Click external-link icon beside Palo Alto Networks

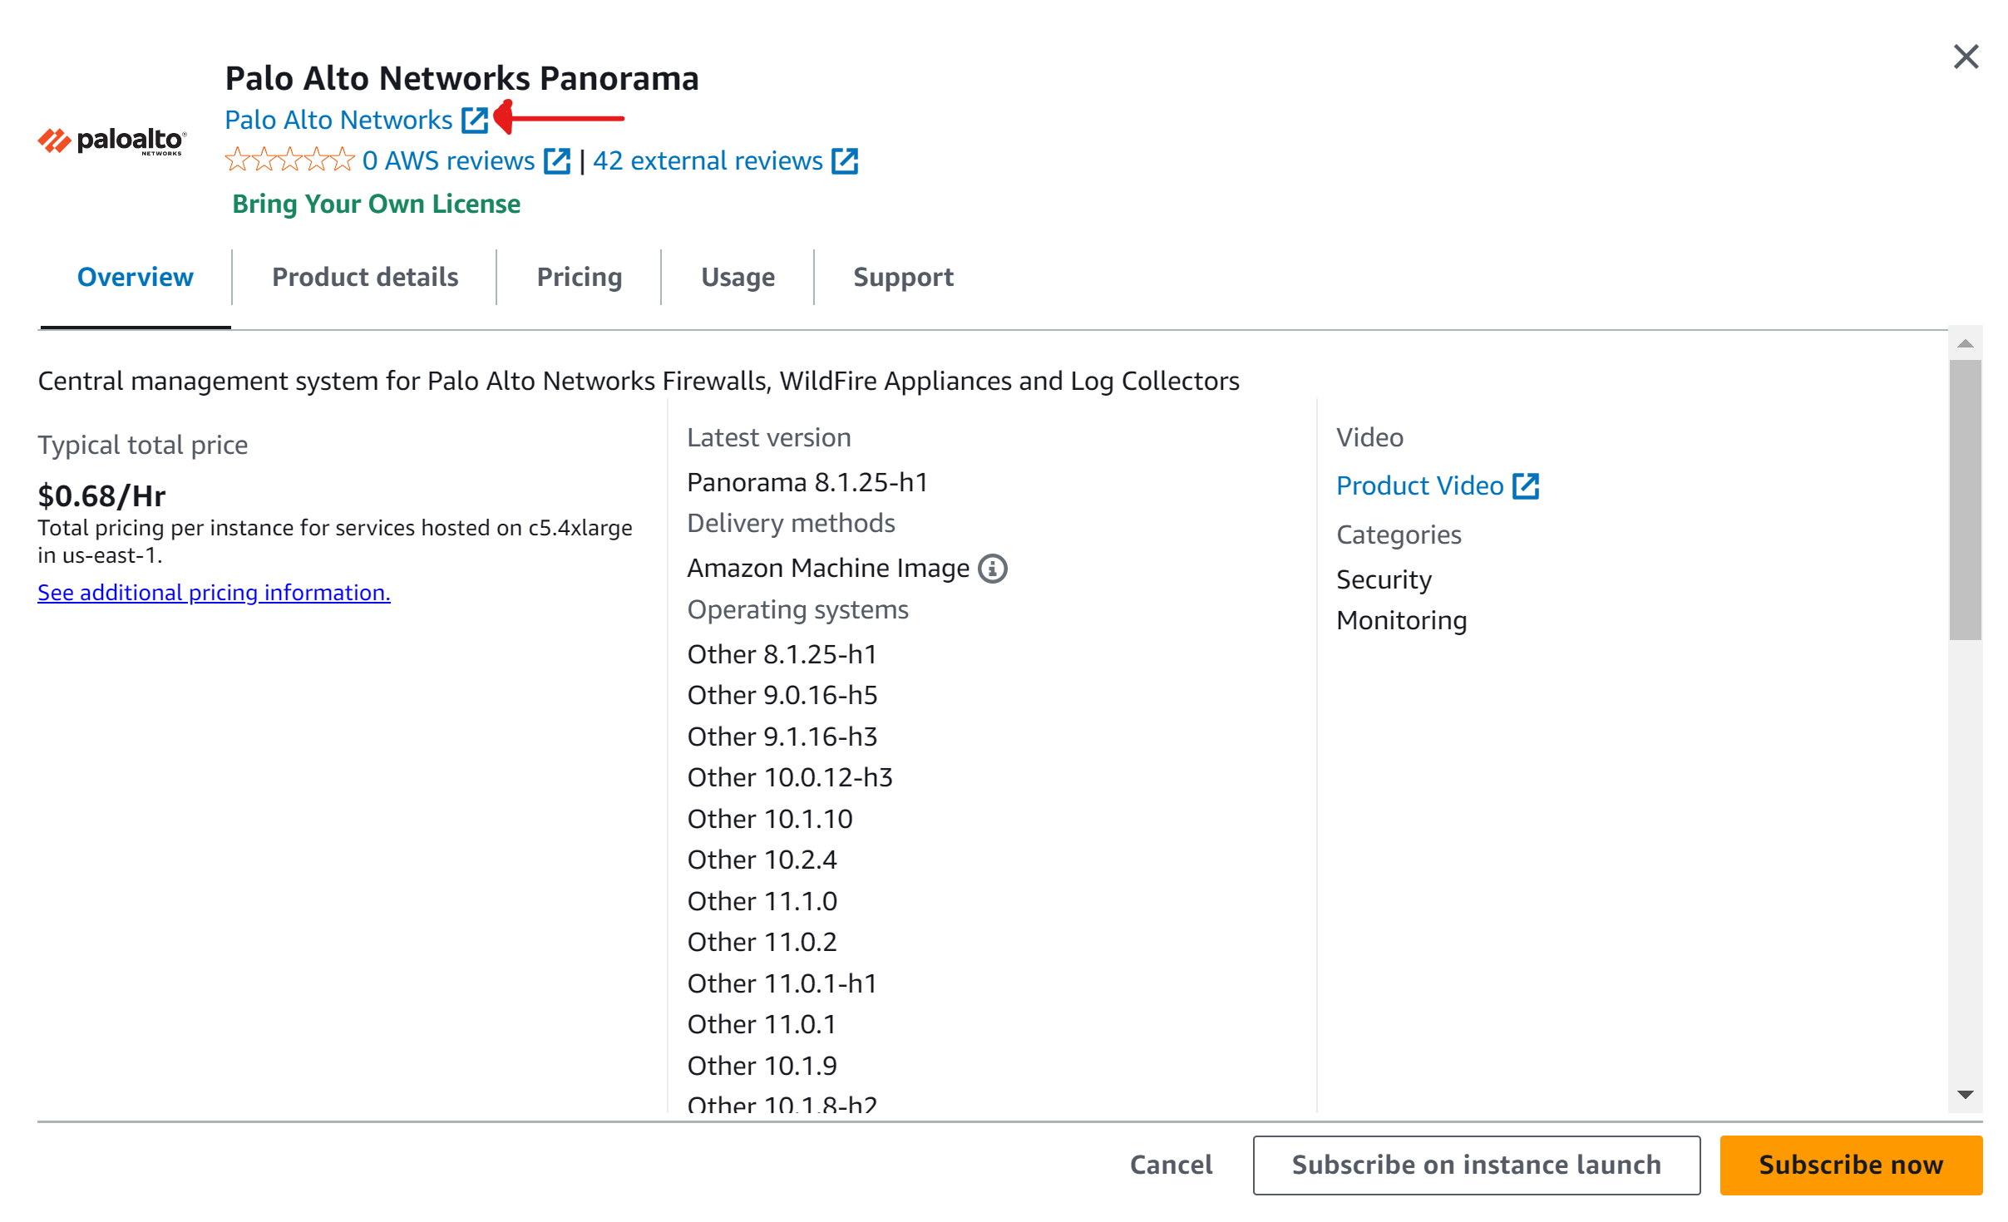(475, 120)
